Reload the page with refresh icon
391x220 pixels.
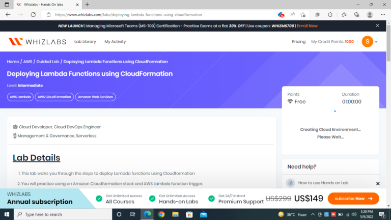click(33, 15)
